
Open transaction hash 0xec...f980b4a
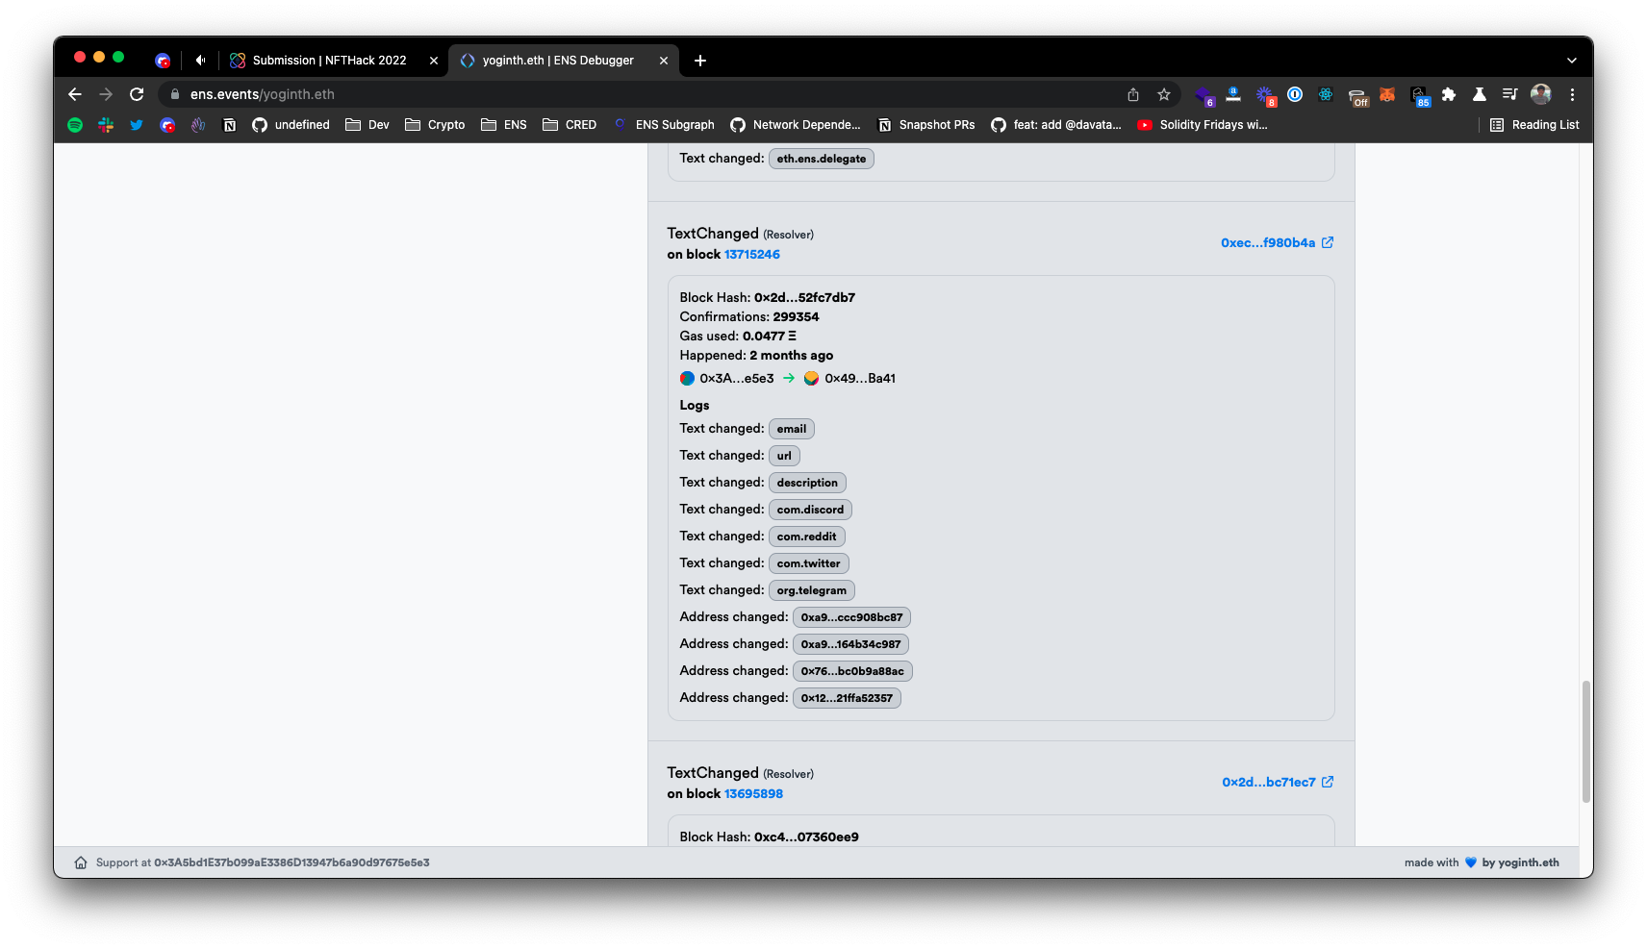(x=1268, y=242)
